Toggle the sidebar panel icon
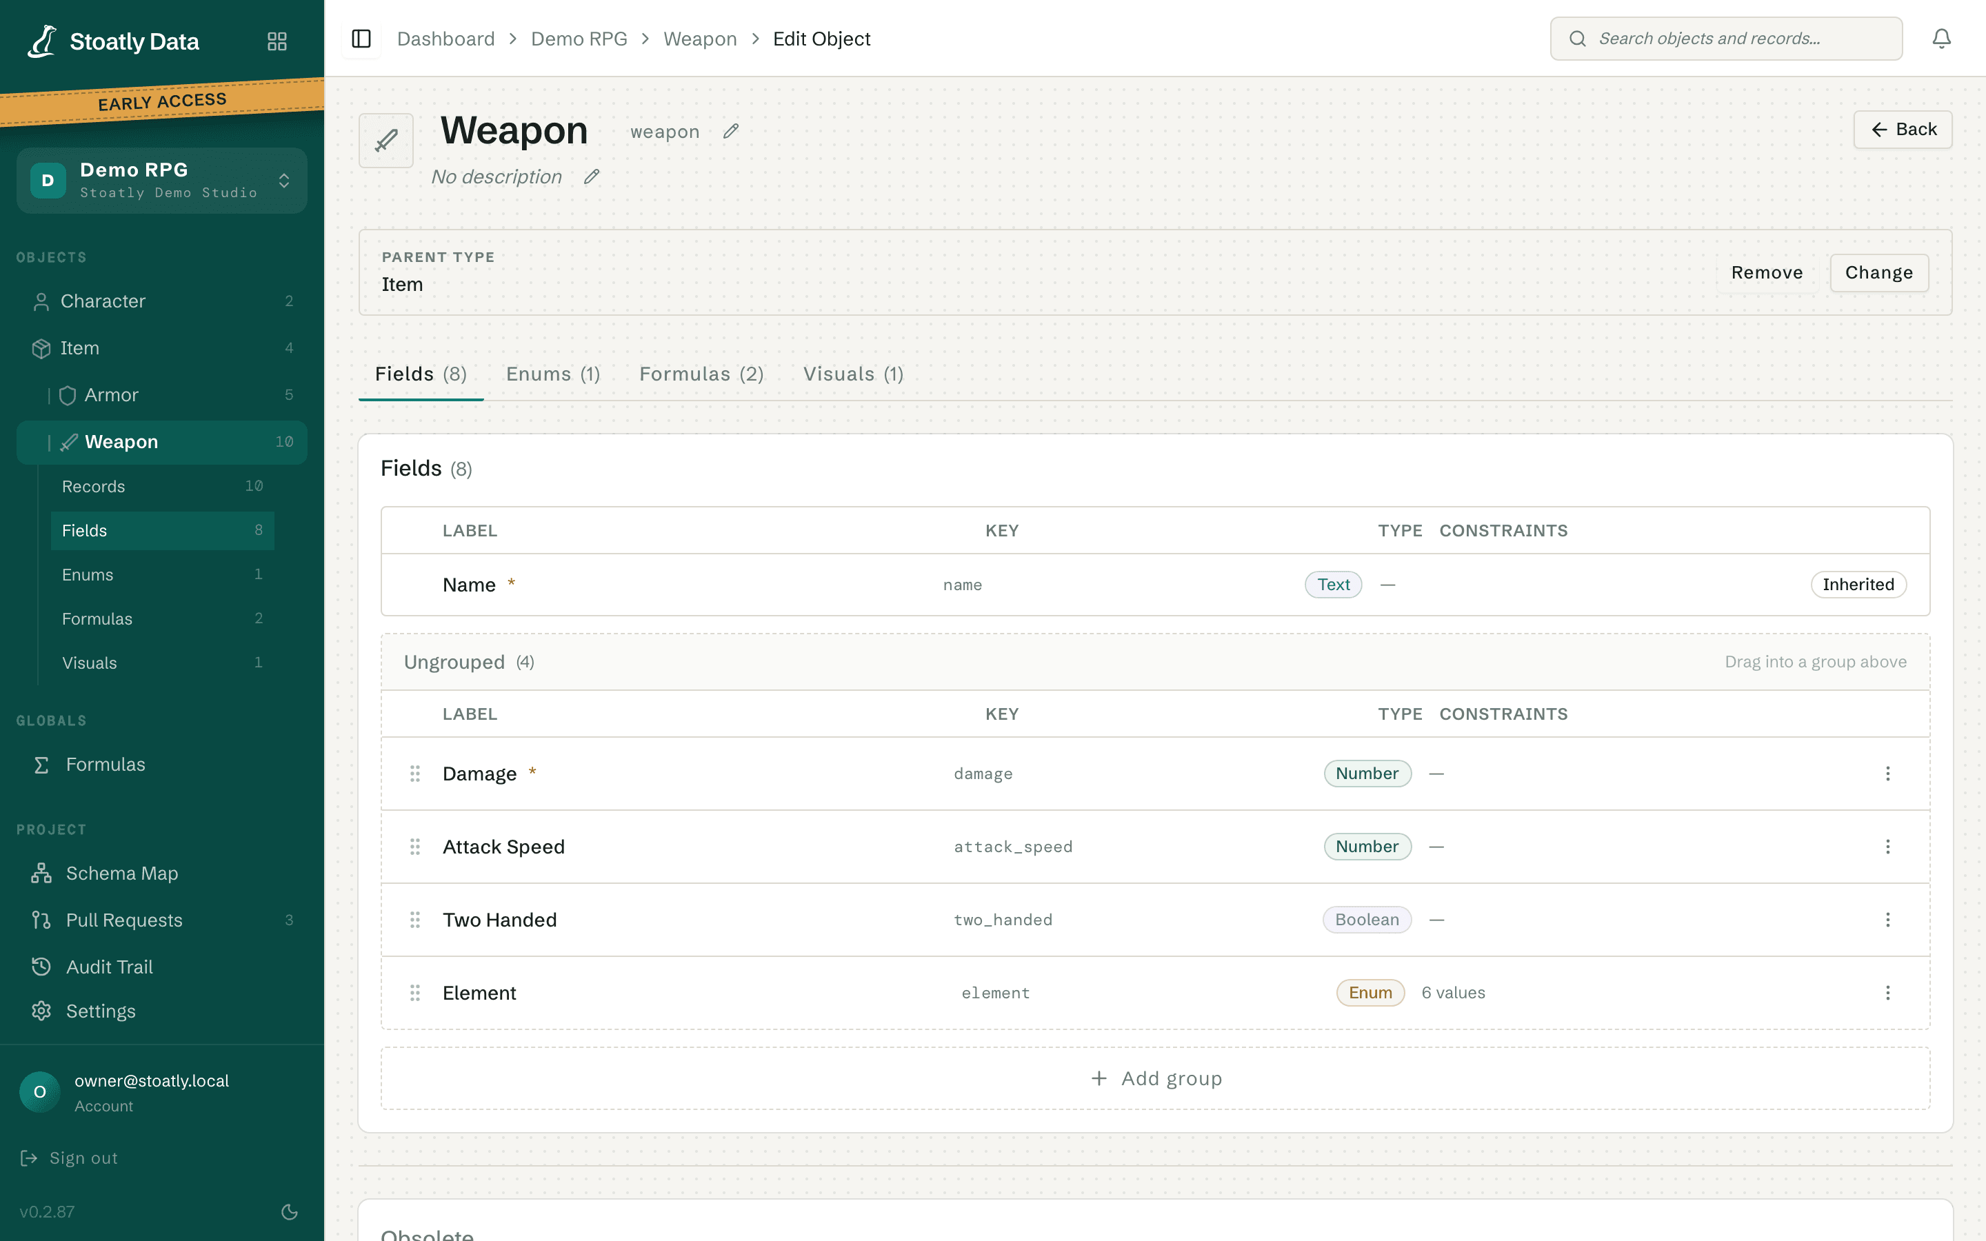Screen dimensions: 1986x1241 click(361, 39)
